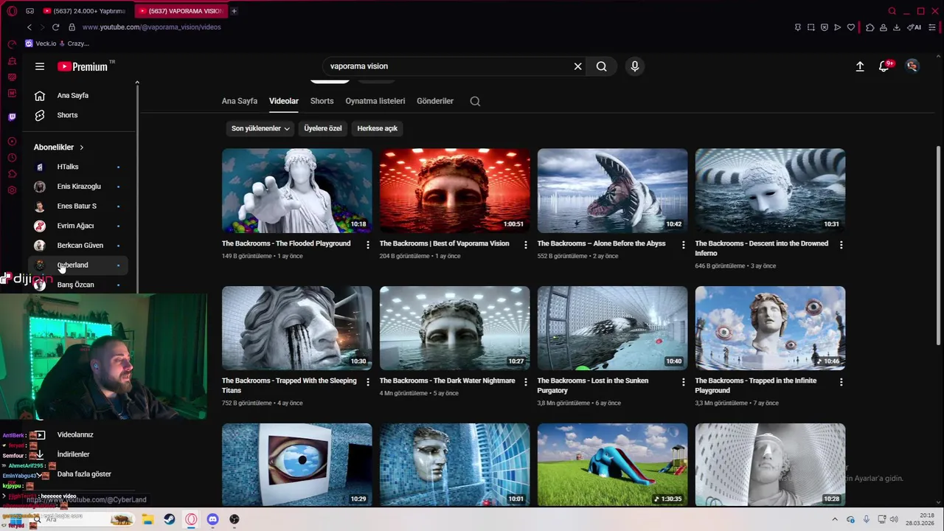Open options menu for Alone Before the Abyss
Viewport: 944px width, 531px height.
click(683, 245)
